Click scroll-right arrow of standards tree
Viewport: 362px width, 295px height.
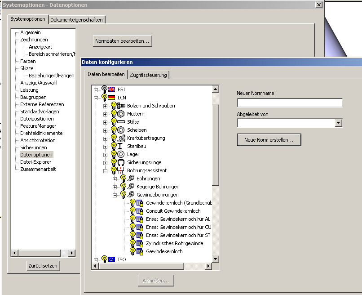pyautogui.click(x=208, y=266)
